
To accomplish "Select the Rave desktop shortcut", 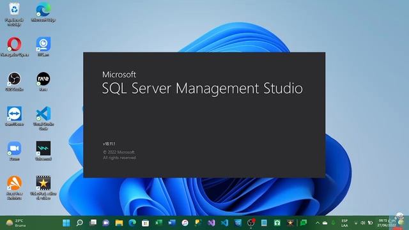I will point(43,81).
